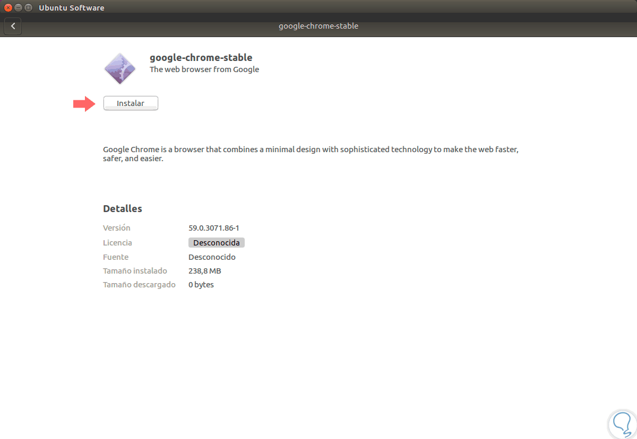Go back using the header arrow button

click(13, 26)
